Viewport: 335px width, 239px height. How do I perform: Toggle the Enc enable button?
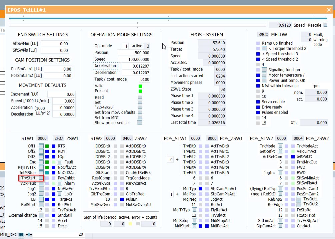pos(41,162)
